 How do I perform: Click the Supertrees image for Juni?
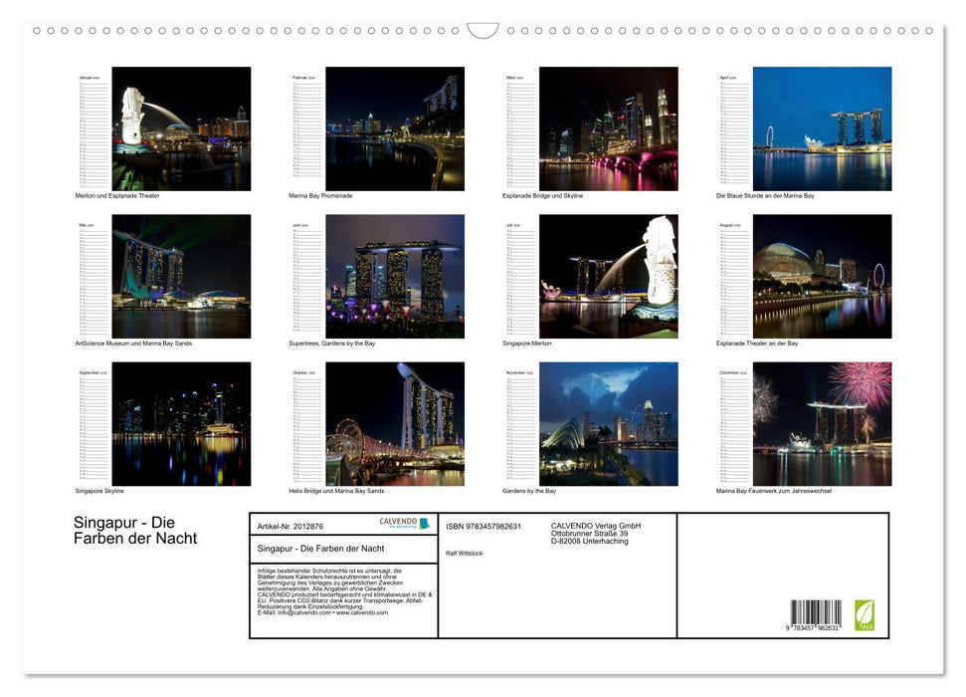tap(394, 275)
